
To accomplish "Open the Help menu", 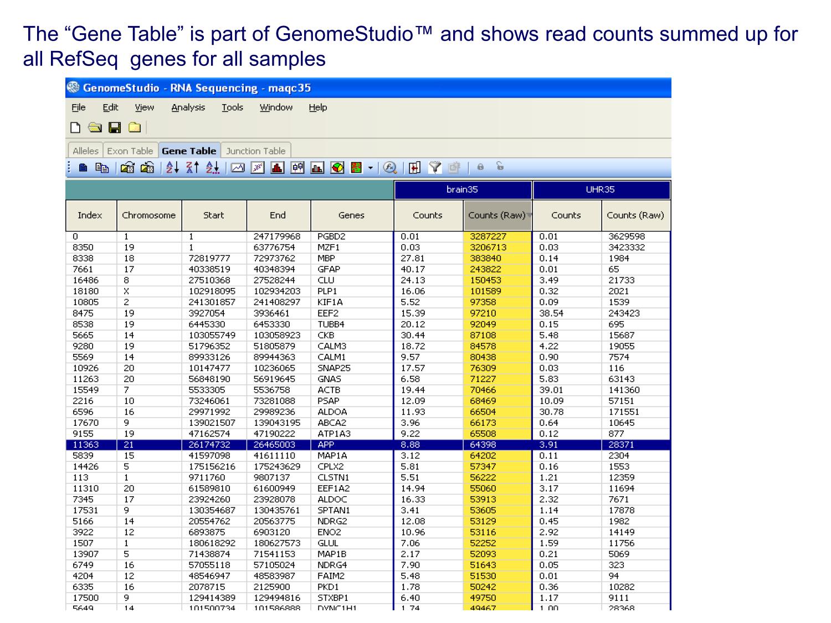I will [317, 107].
